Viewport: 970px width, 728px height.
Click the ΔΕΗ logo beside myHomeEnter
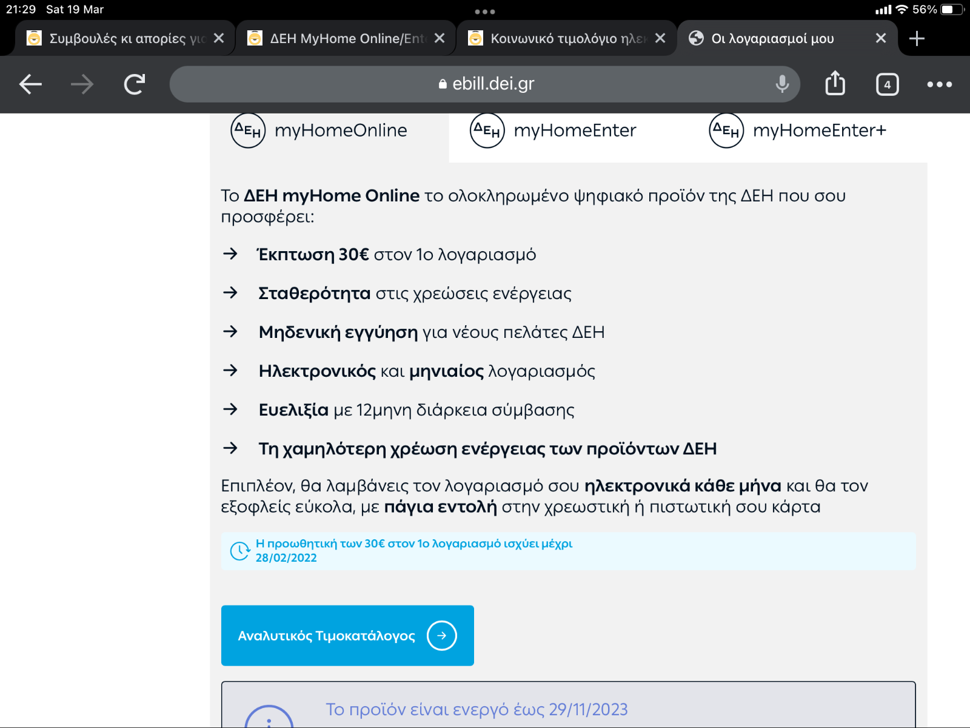click(487, 130)
